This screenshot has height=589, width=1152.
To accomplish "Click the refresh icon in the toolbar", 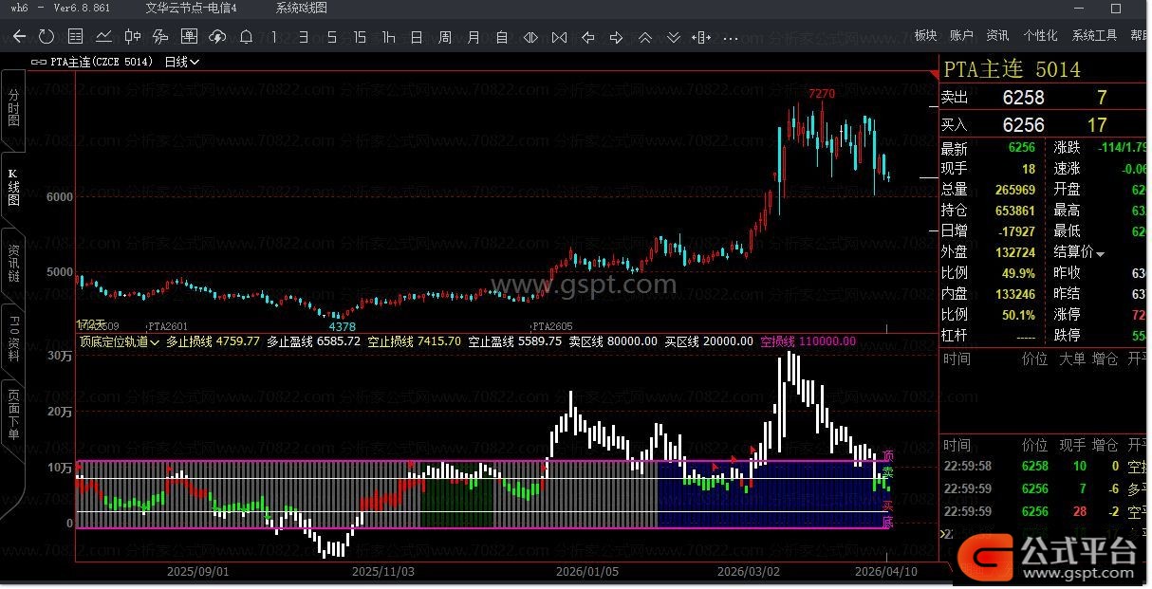I will 46,37.
